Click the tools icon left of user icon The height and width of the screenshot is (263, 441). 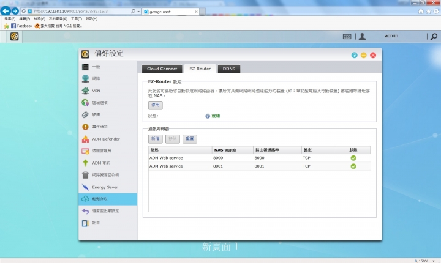[347, 37]
